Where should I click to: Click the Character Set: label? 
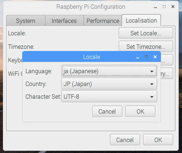click(43, 97)
